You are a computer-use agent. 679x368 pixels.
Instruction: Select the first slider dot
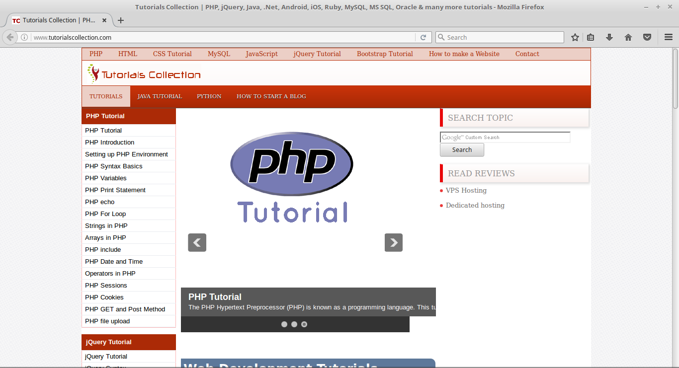(x=284, y=324)
